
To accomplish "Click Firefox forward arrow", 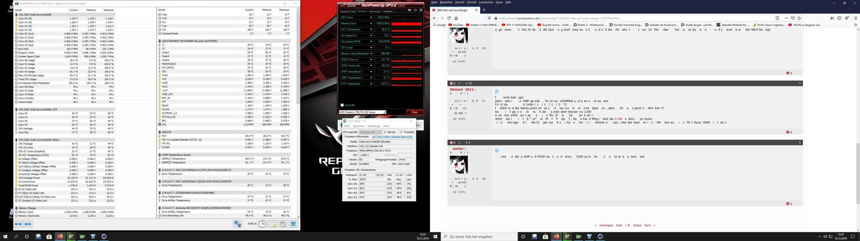I will point(442,18).
